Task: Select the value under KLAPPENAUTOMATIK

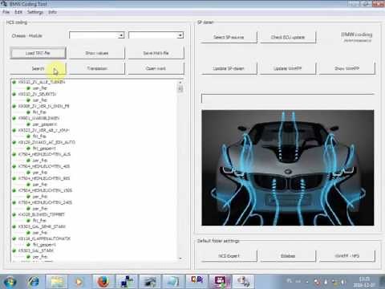Action: pyautogui.click(x=44, y=245)
